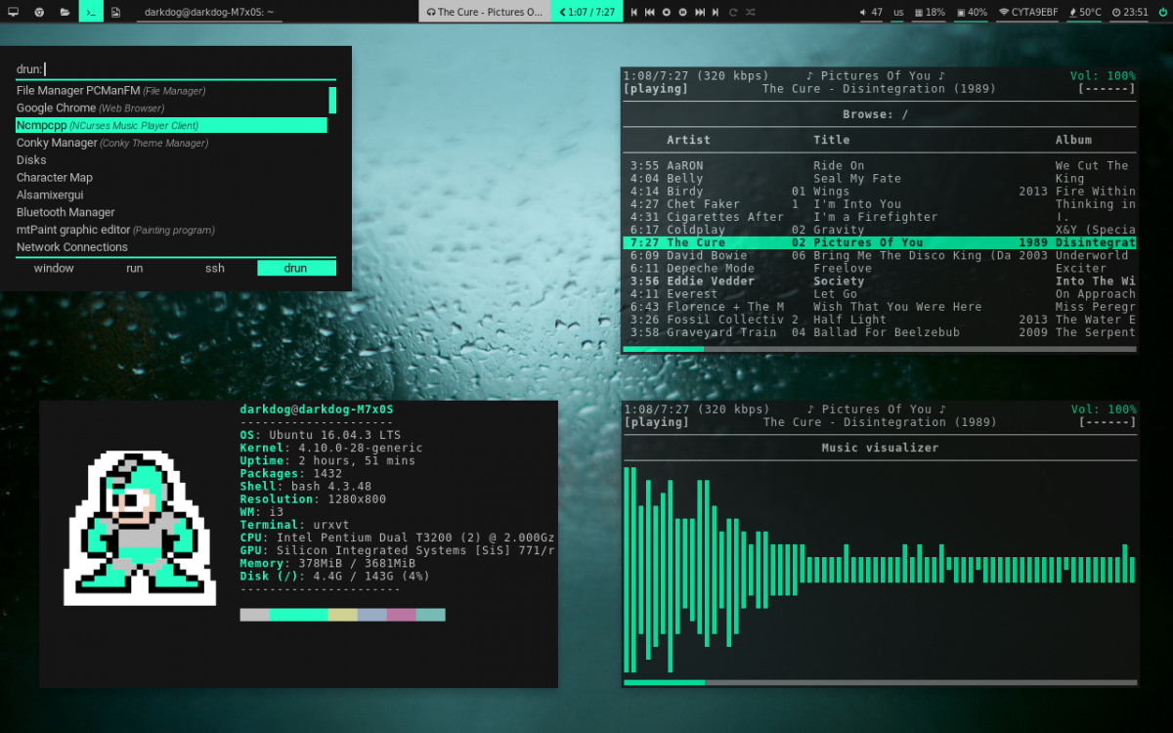Toggle repeat mode icon in top bar

(733, 12)
